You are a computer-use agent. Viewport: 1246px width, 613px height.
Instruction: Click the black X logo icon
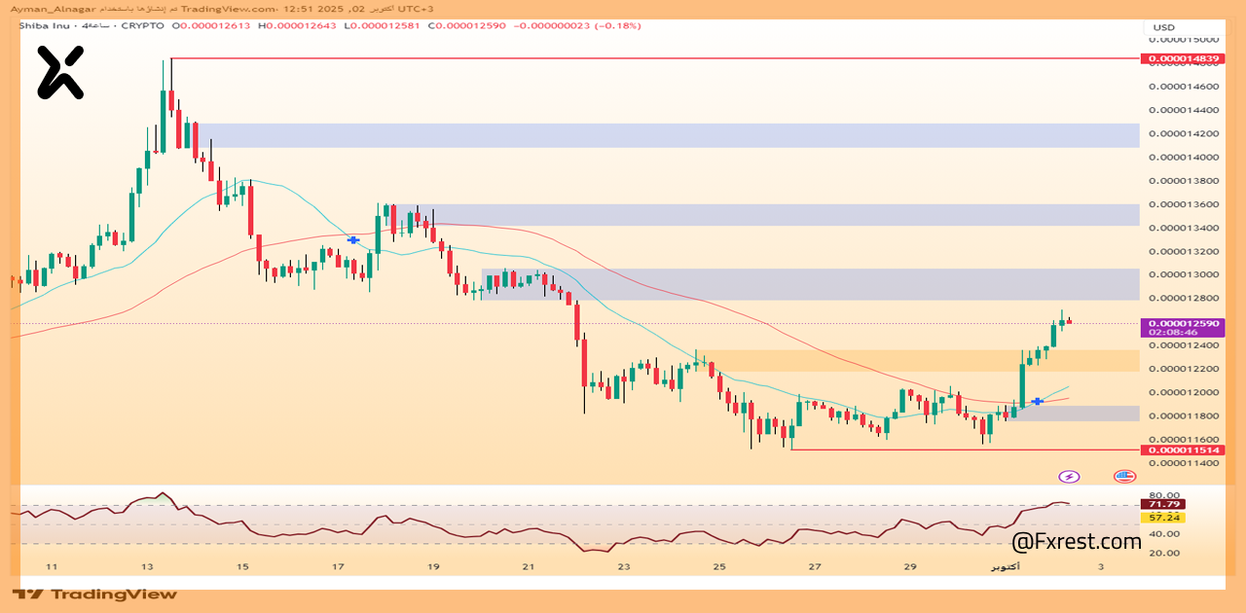click(x=60, y=73)
